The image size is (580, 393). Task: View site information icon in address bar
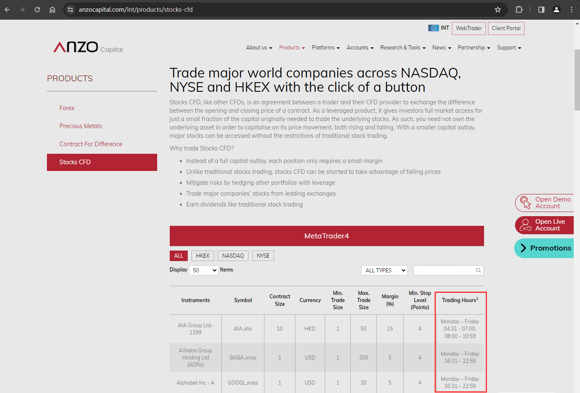pyautogui.click(x=70, y=9)
